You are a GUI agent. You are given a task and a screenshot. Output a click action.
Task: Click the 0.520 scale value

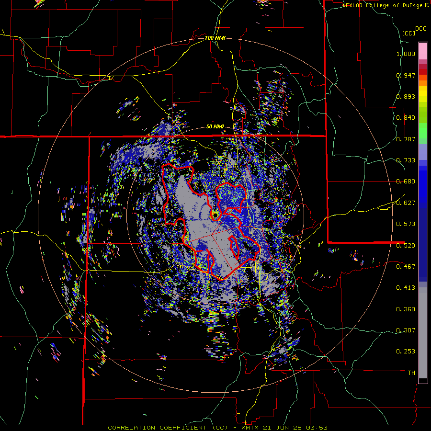pos(406,246)
